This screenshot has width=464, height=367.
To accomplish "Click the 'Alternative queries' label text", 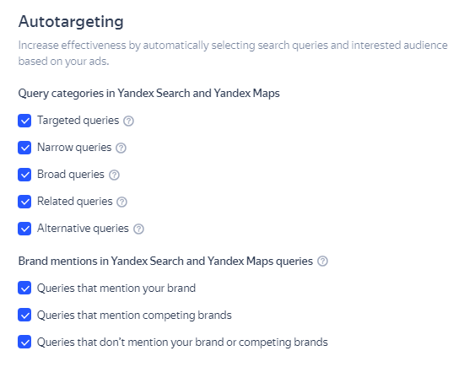I will tap(83, 228).
